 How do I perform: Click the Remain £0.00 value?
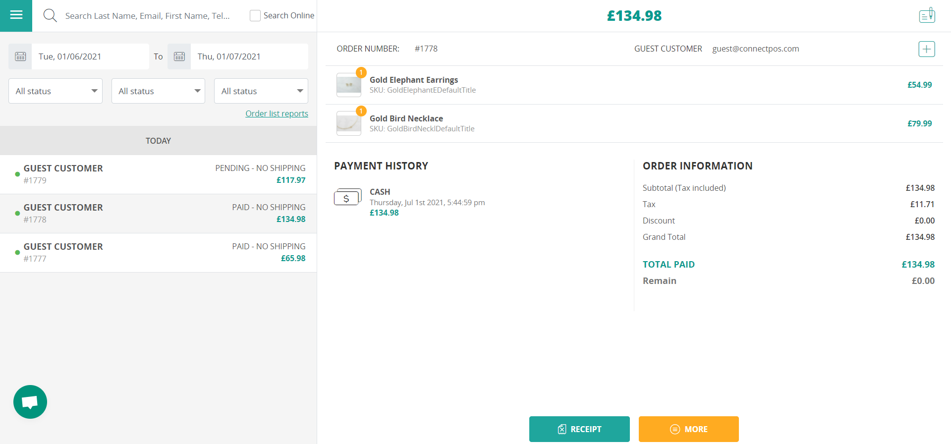coord(923,281)
